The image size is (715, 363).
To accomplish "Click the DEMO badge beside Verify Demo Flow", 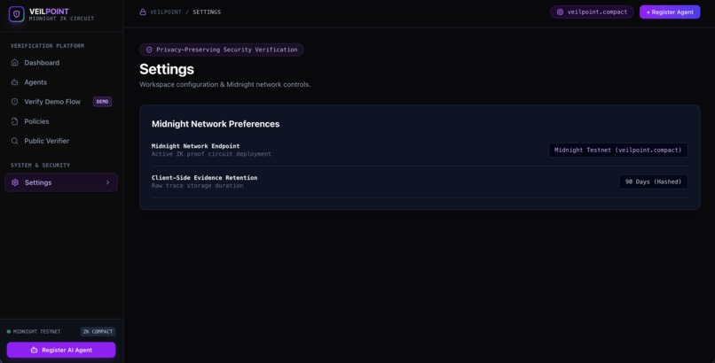I will tap(102, 102).
